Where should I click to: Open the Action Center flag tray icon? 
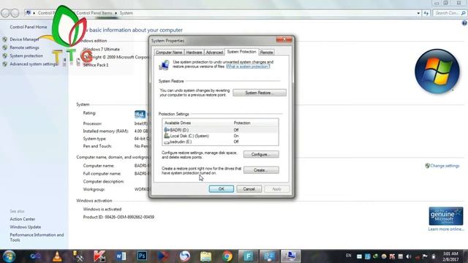click(x=425, y=256)
